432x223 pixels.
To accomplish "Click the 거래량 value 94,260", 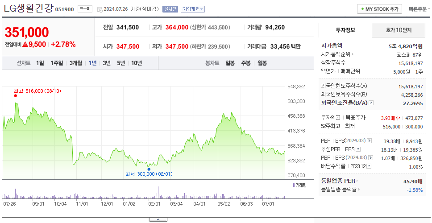I will (x=275, y=27).
